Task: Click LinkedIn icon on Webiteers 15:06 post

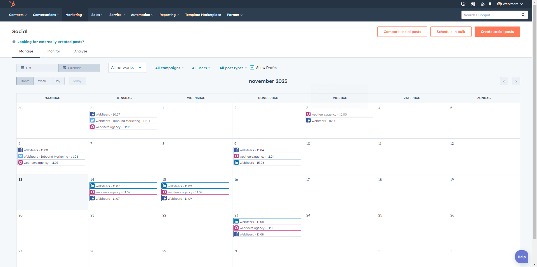Action: point(237,162)
